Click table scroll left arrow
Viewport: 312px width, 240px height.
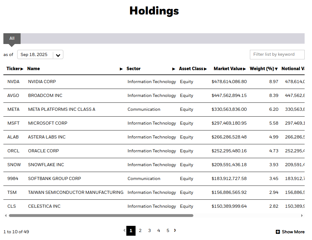[6, 215]
